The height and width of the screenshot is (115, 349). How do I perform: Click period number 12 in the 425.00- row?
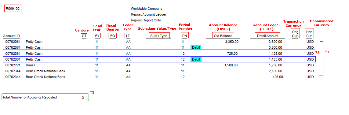[183, 77]
